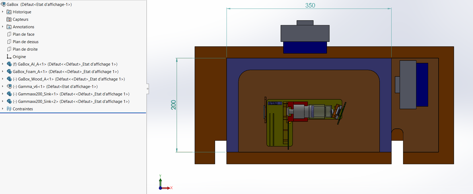The width and height of the screenshot is (473, 194).
Task: Select (f) GaBox_Al_A<1> component row
Action: [65, 64]
